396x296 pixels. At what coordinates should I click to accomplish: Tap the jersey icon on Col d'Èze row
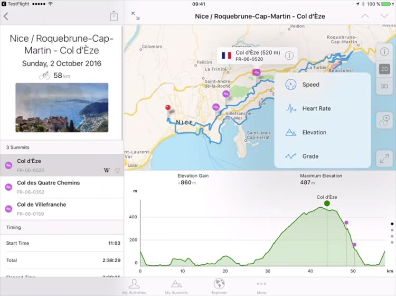[118, 170]
